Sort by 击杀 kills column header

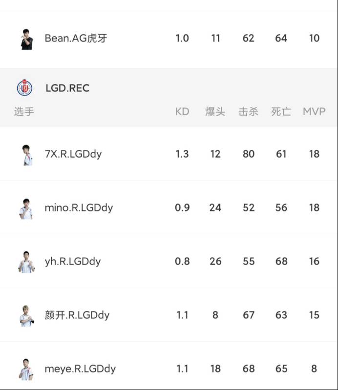point(249,111)
